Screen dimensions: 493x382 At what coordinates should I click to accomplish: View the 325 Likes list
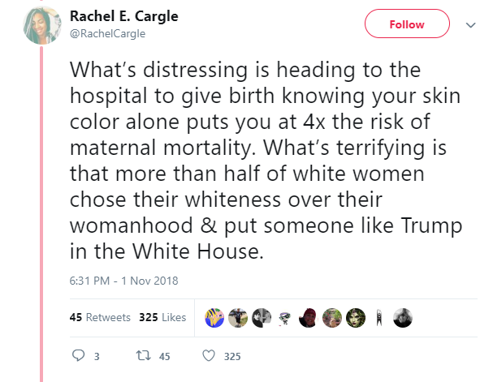click(x=162, y=317)
